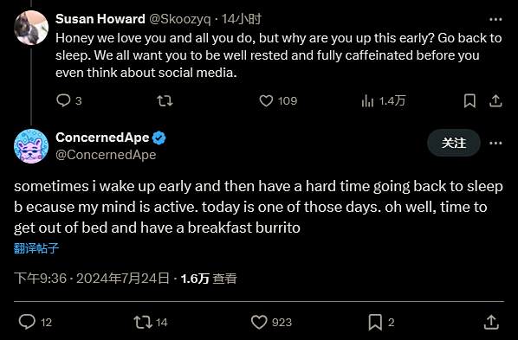
Task: Bookmark ConcernedApe's breakfast burrito post
Action: [375, 322]
